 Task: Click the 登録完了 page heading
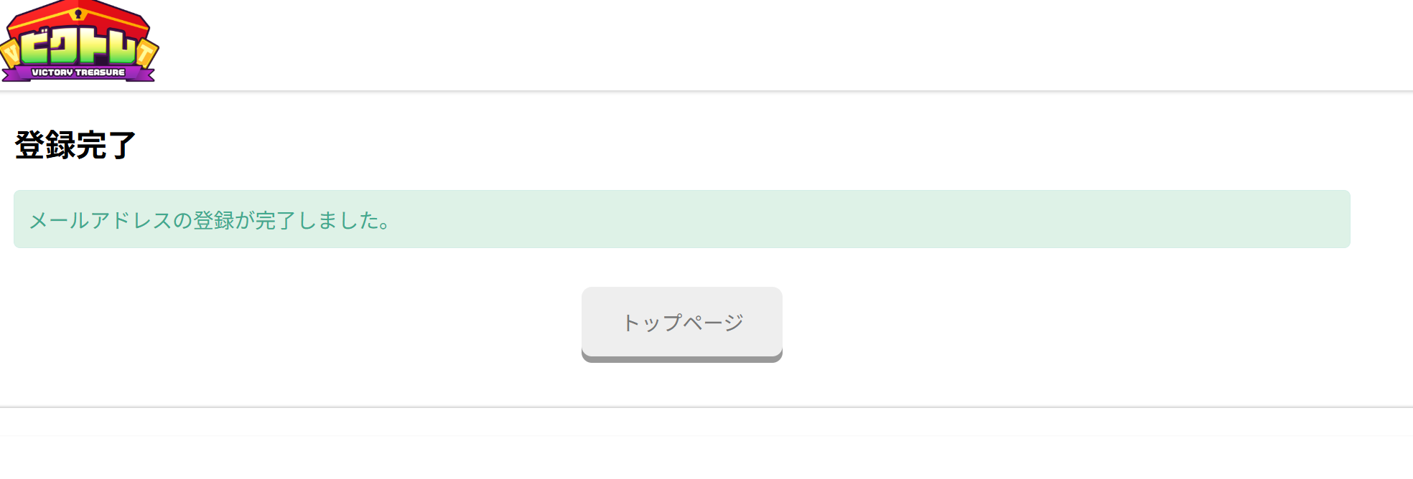point(75,146)
